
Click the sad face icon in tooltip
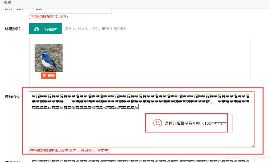(158, 123)
